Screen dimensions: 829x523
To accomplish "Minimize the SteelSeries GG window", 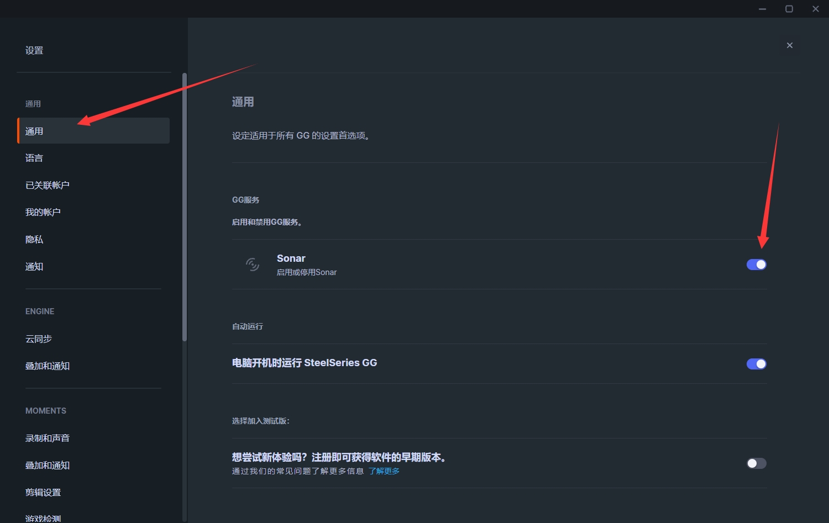I will tap(762, 9).
